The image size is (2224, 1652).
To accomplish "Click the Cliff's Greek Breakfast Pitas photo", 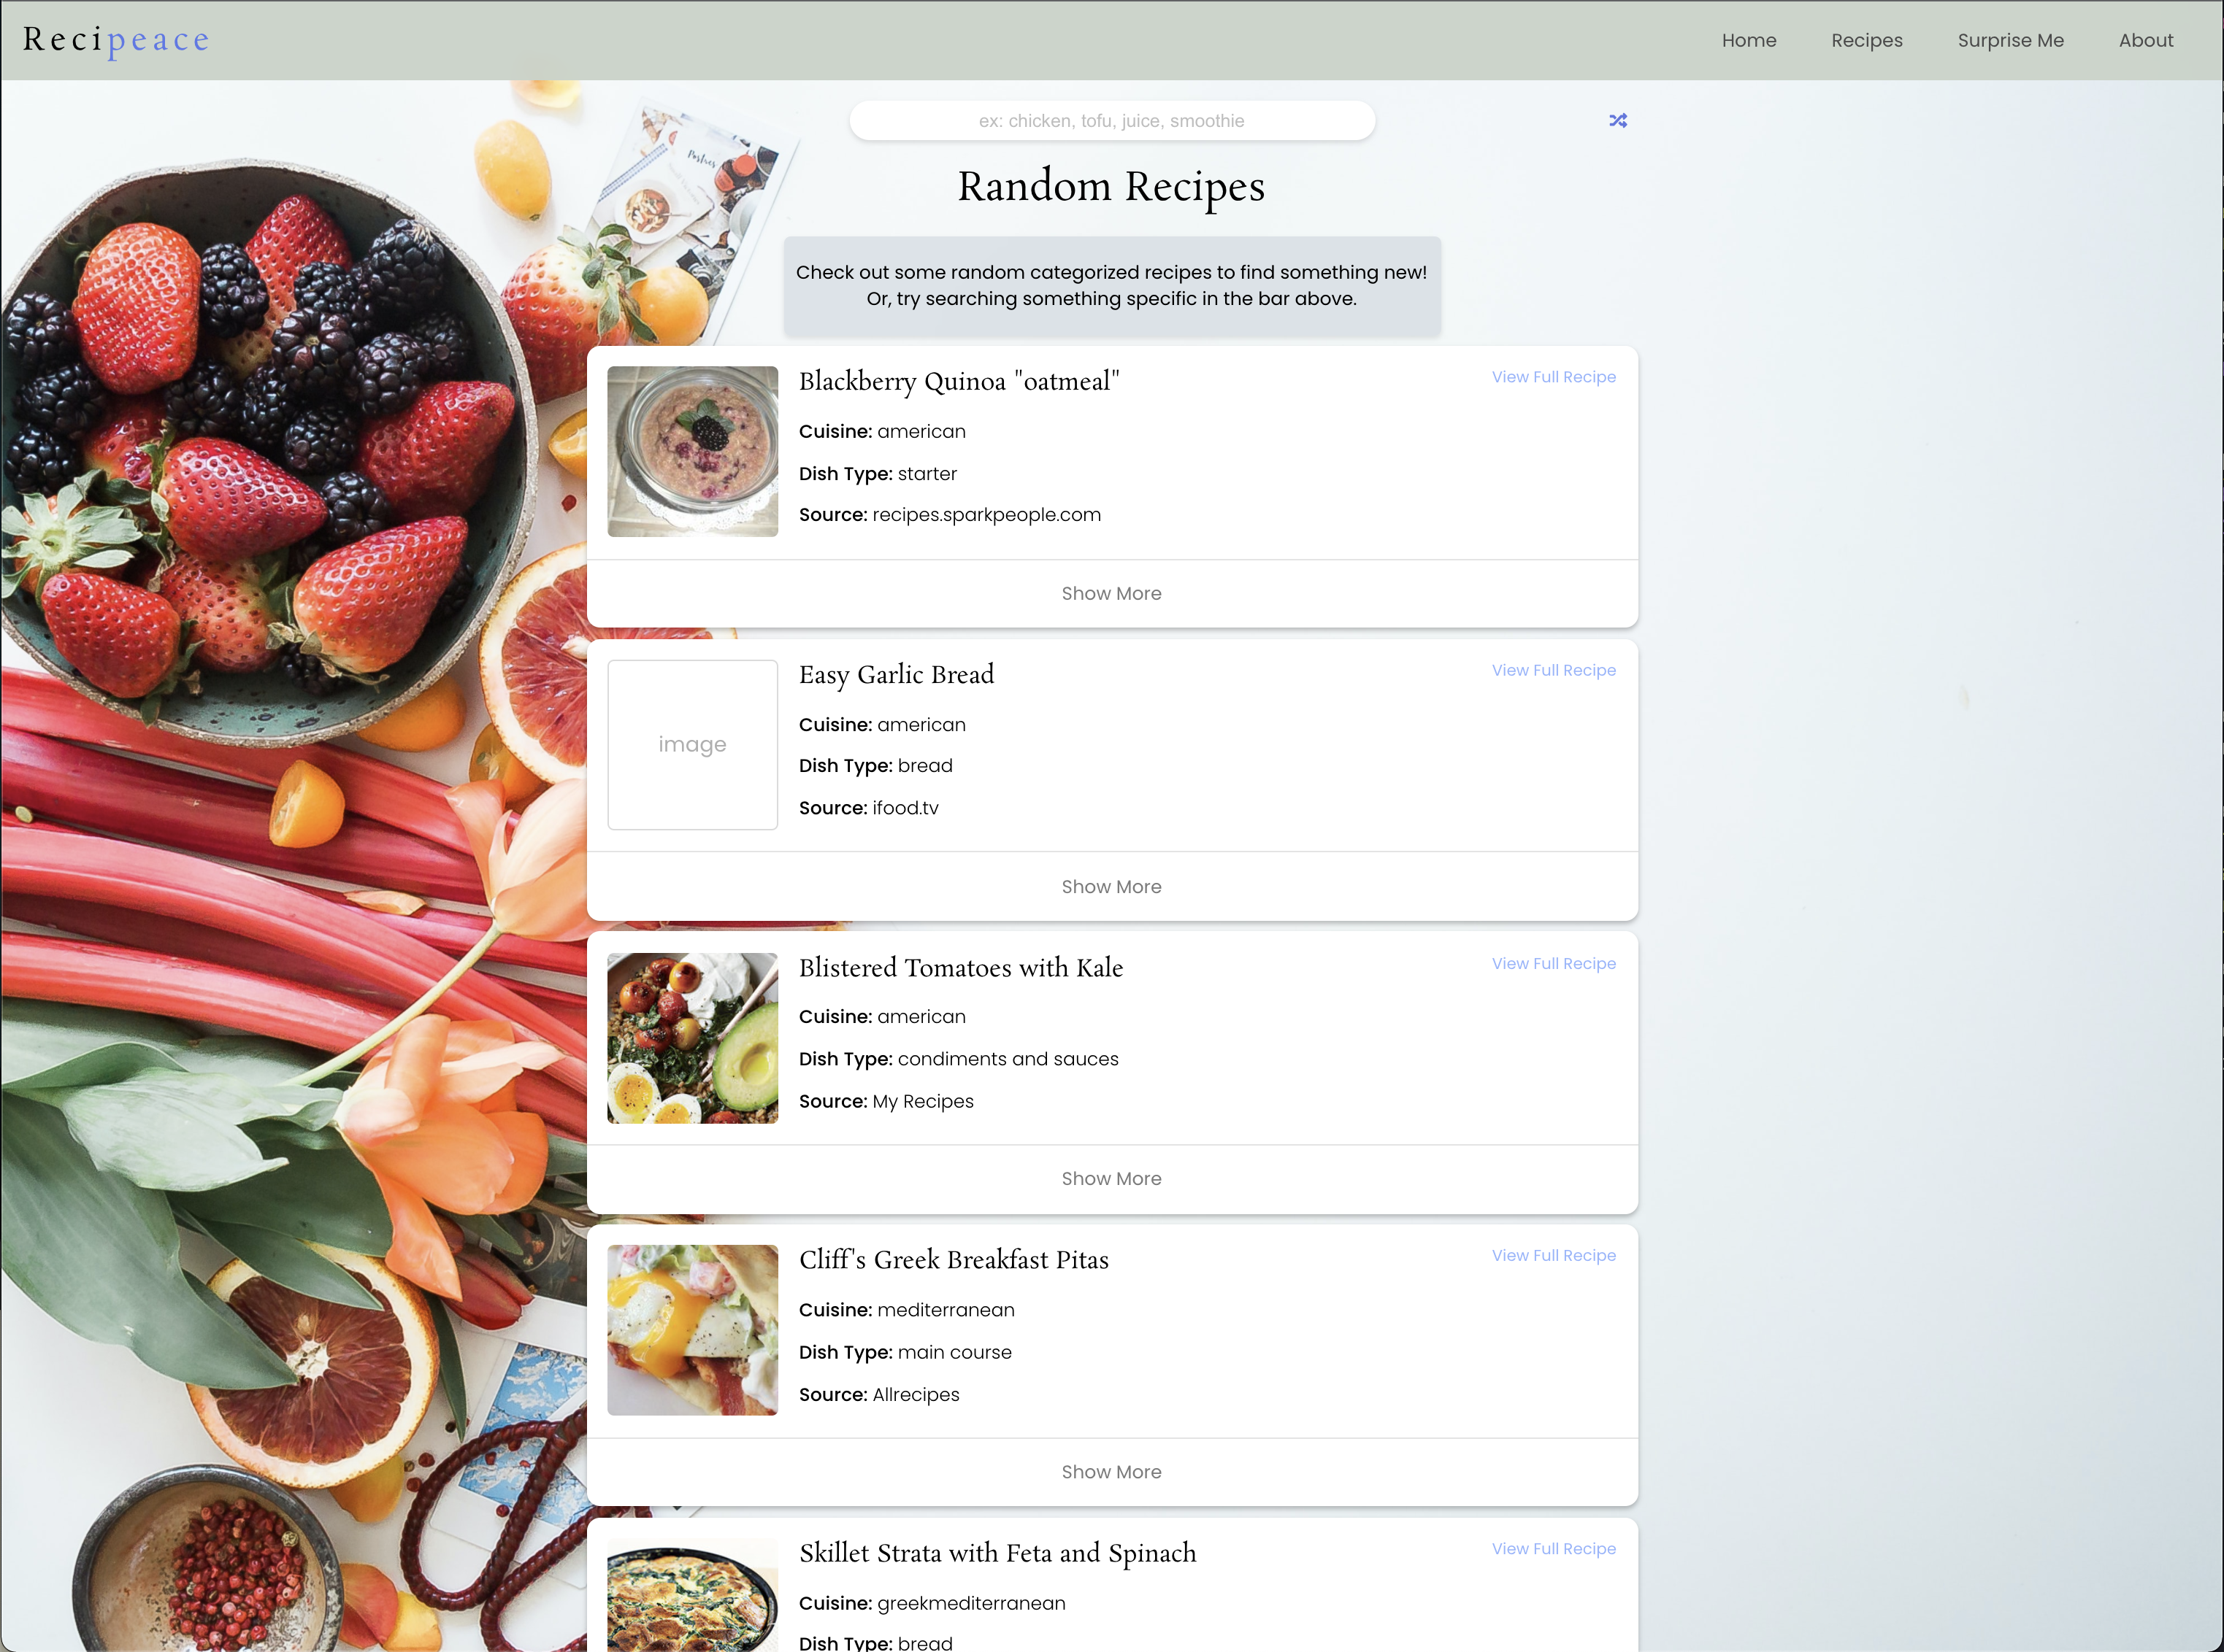I will point(692,1330).
